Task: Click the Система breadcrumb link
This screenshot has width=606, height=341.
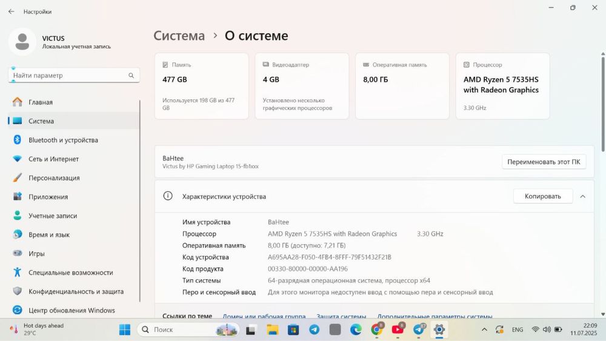Action: (x=179, y=36)
